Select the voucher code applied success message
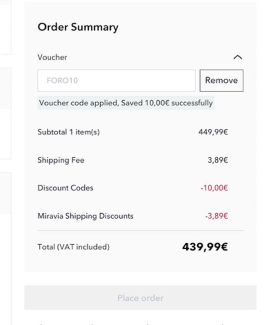This screenshot has width=271, height=325. [126, 103]
